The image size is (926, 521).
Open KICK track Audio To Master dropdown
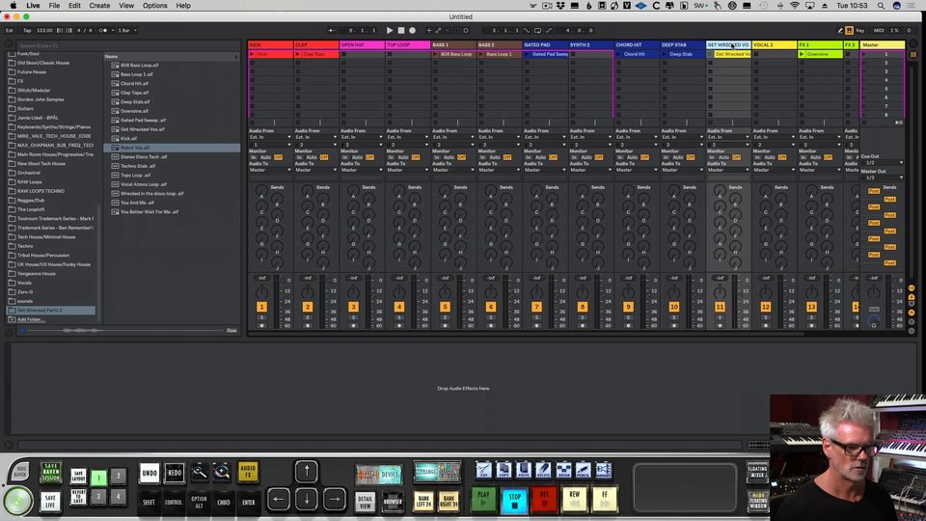(x=270, y=170)
